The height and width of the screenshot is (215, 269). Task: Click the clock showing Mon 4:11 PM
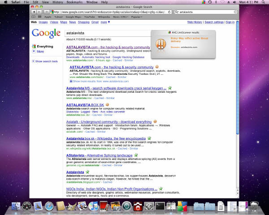pyautogui.click(x=248, y=2)
